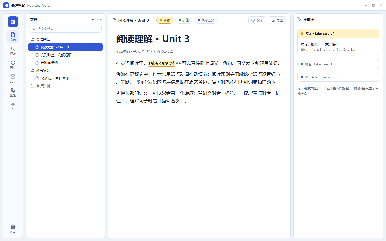Image resolution: width=386 pixels, height=241 pixels.
Task: Open the 集市 marketplace section
Action: point(13,78)
